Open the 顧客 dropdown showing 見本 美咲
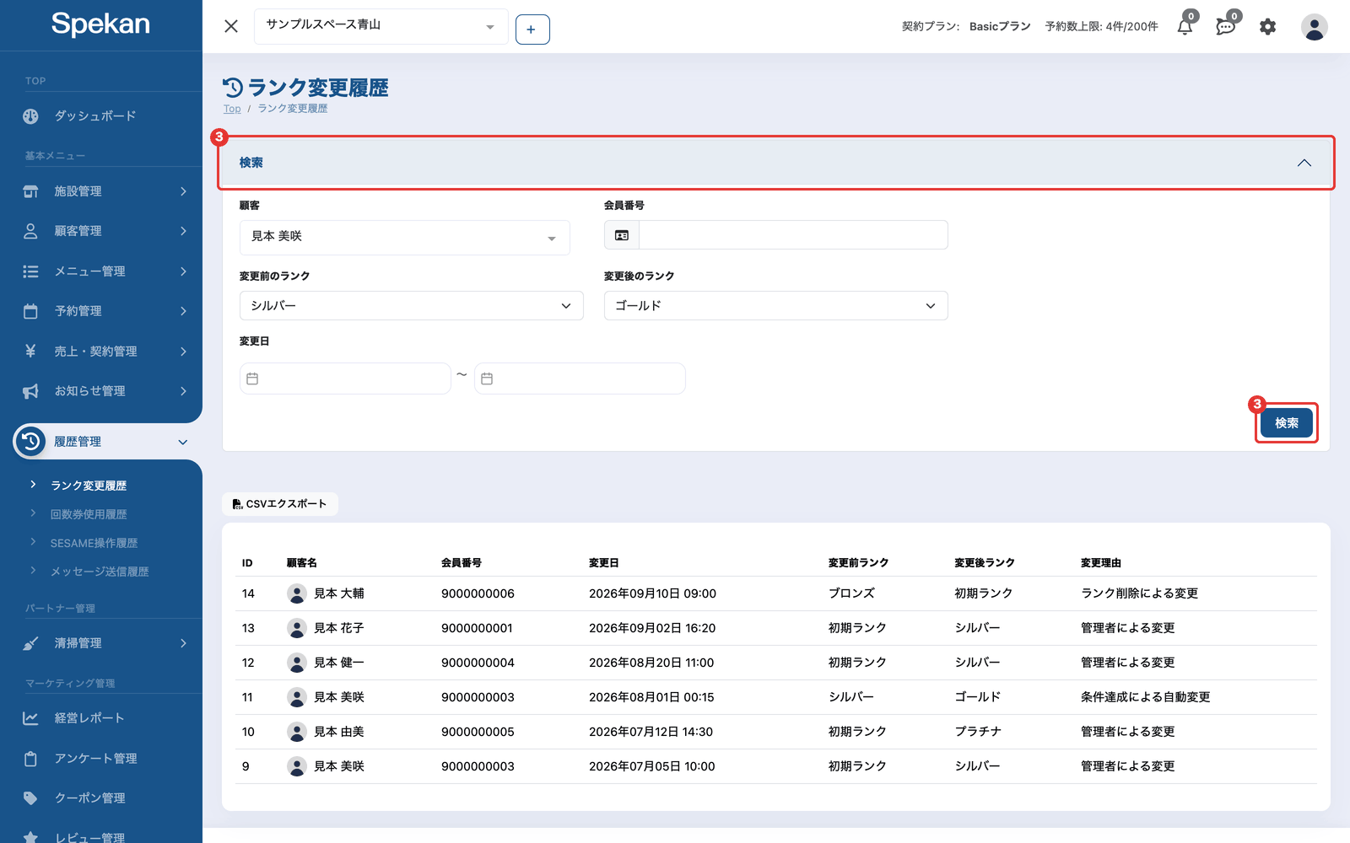 pos(405,237)
